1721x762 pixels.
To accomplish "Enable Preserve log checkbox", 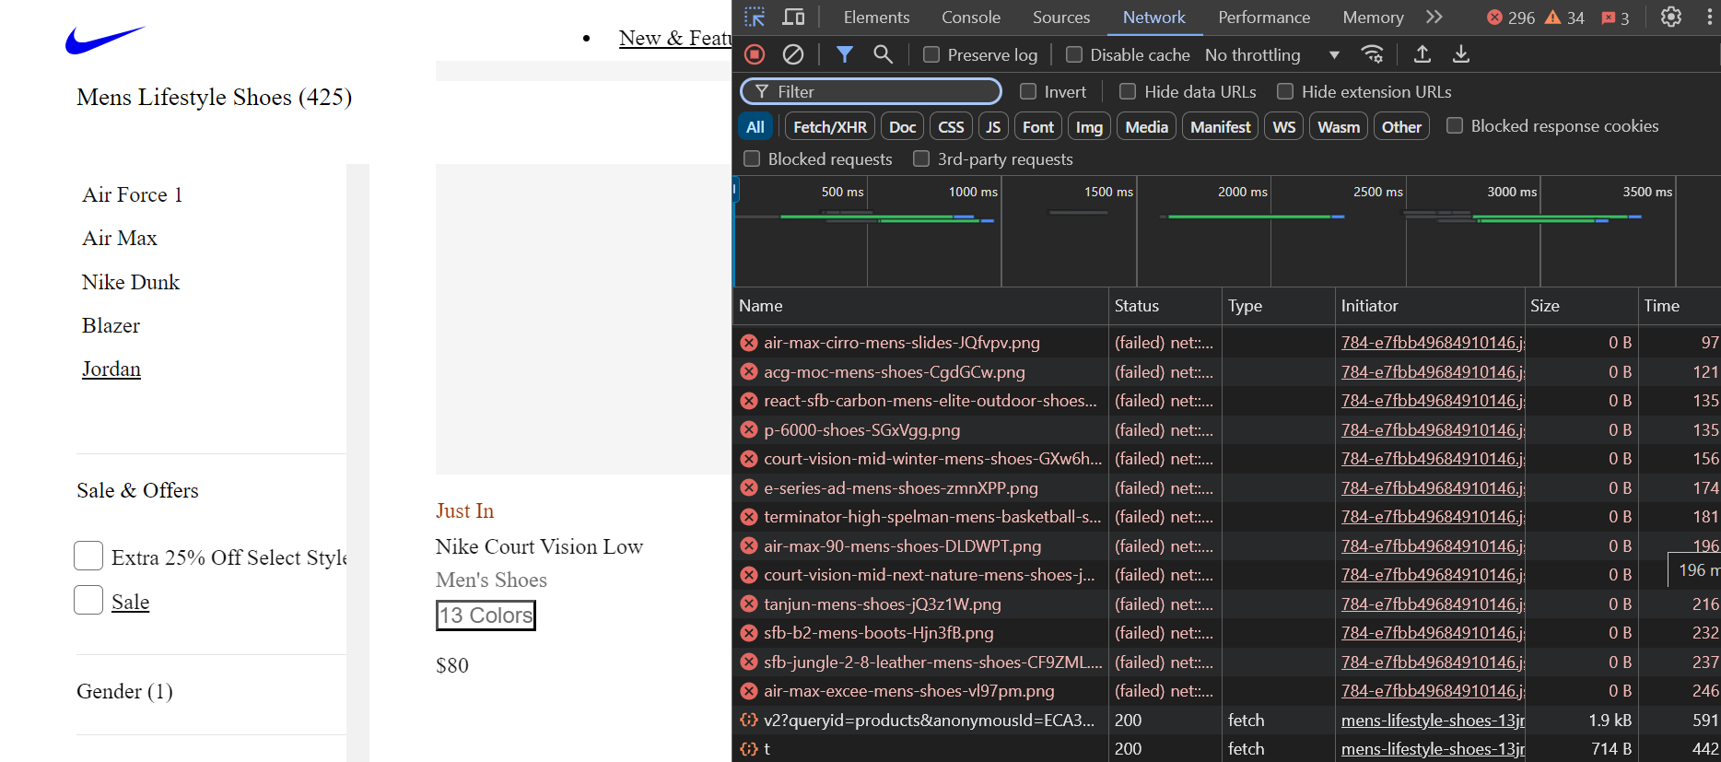I will pos(931,54).
